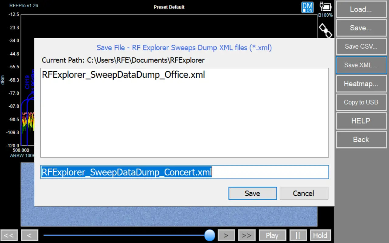Jump to last sweep with >> button
This screenshot has height=243, width=389.
pyautogui.click(x=246, y=235)
